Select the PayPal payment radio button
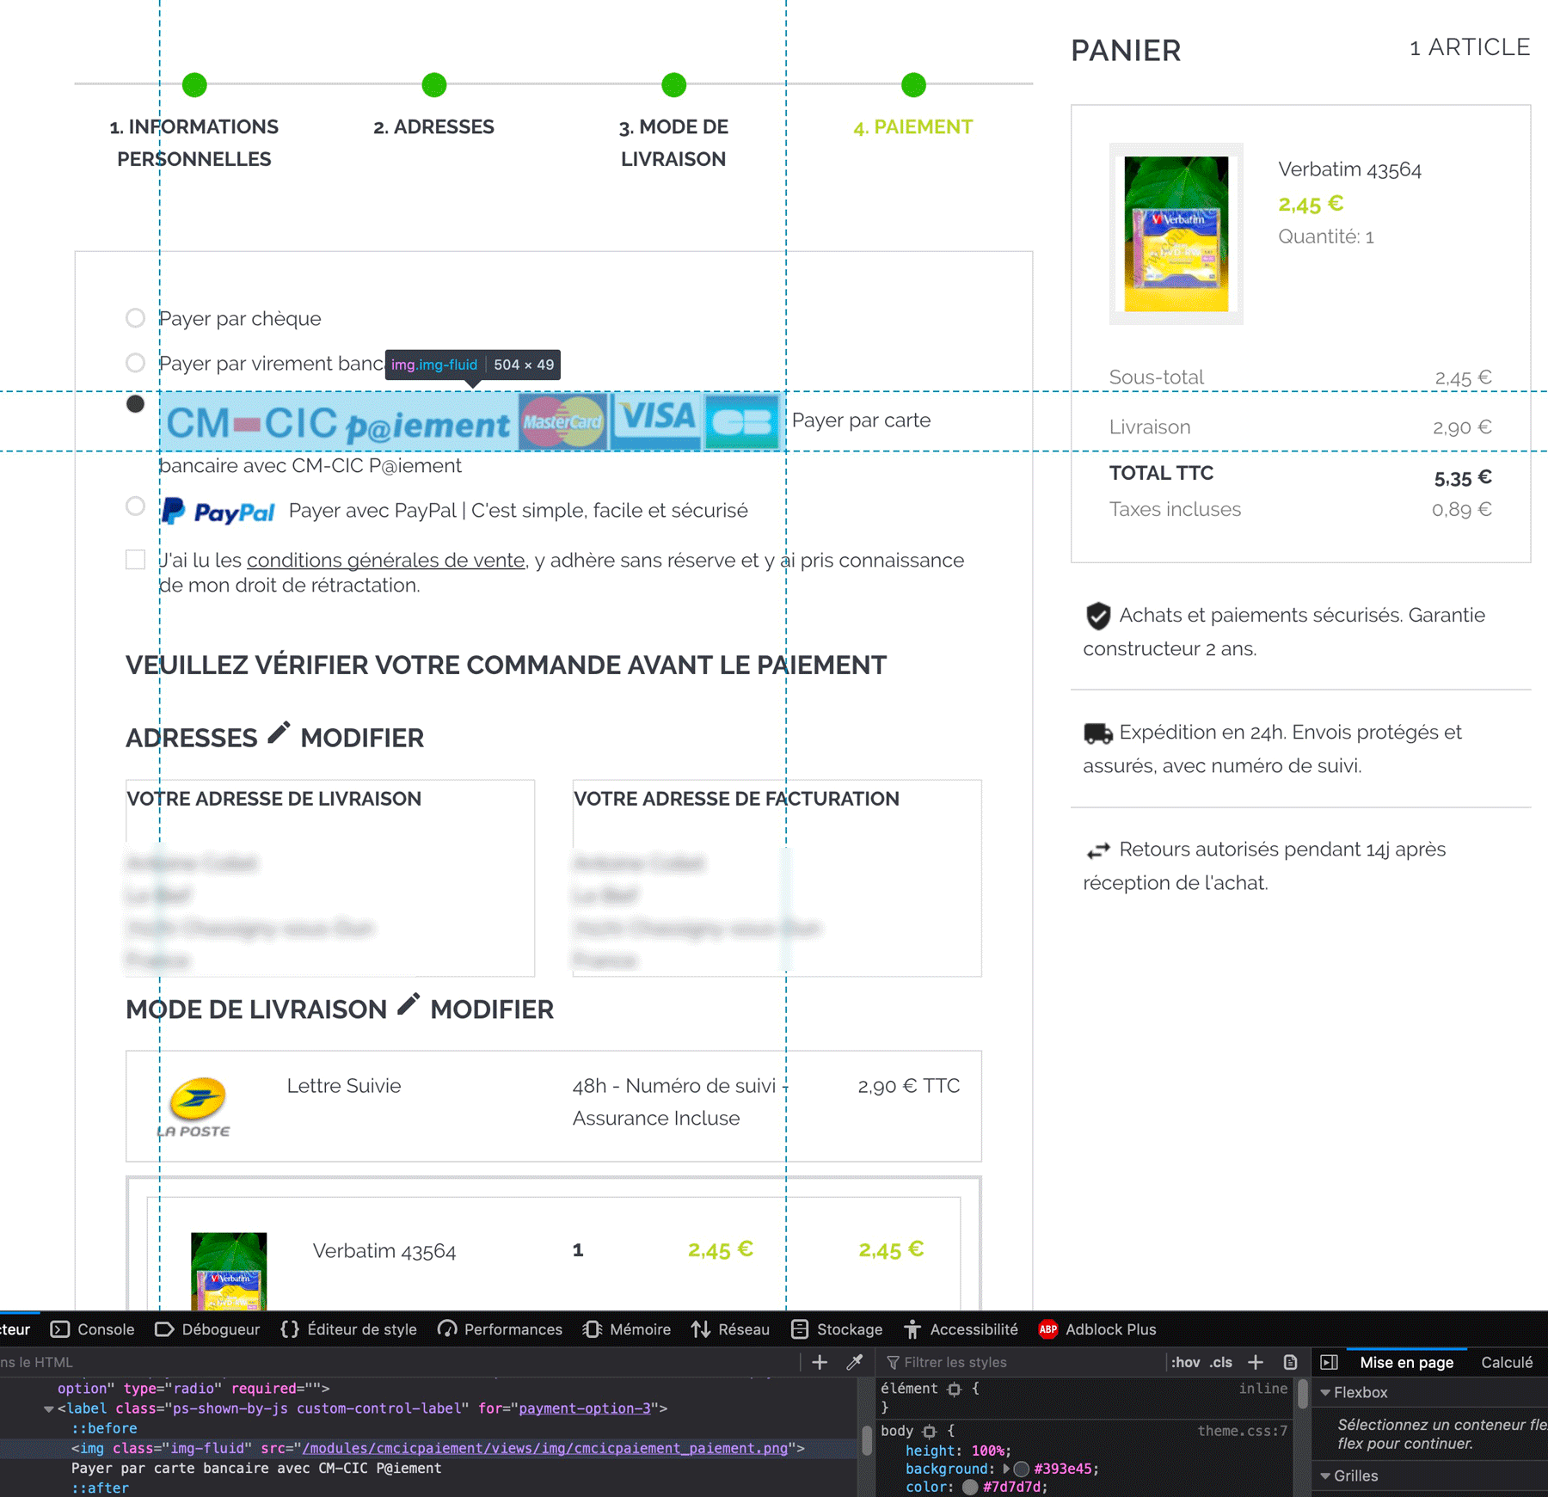1548x1497 pixels. (135, 506)
